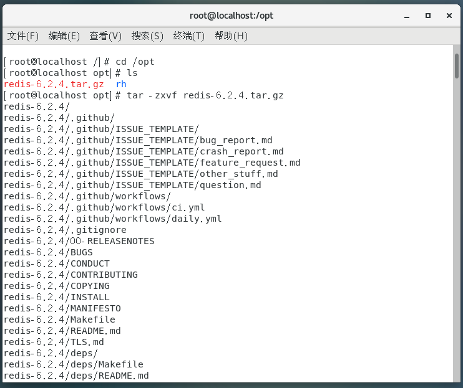Click the bug_report.md output line
This screenshot has height=388, width=463.
pos(138,140)
